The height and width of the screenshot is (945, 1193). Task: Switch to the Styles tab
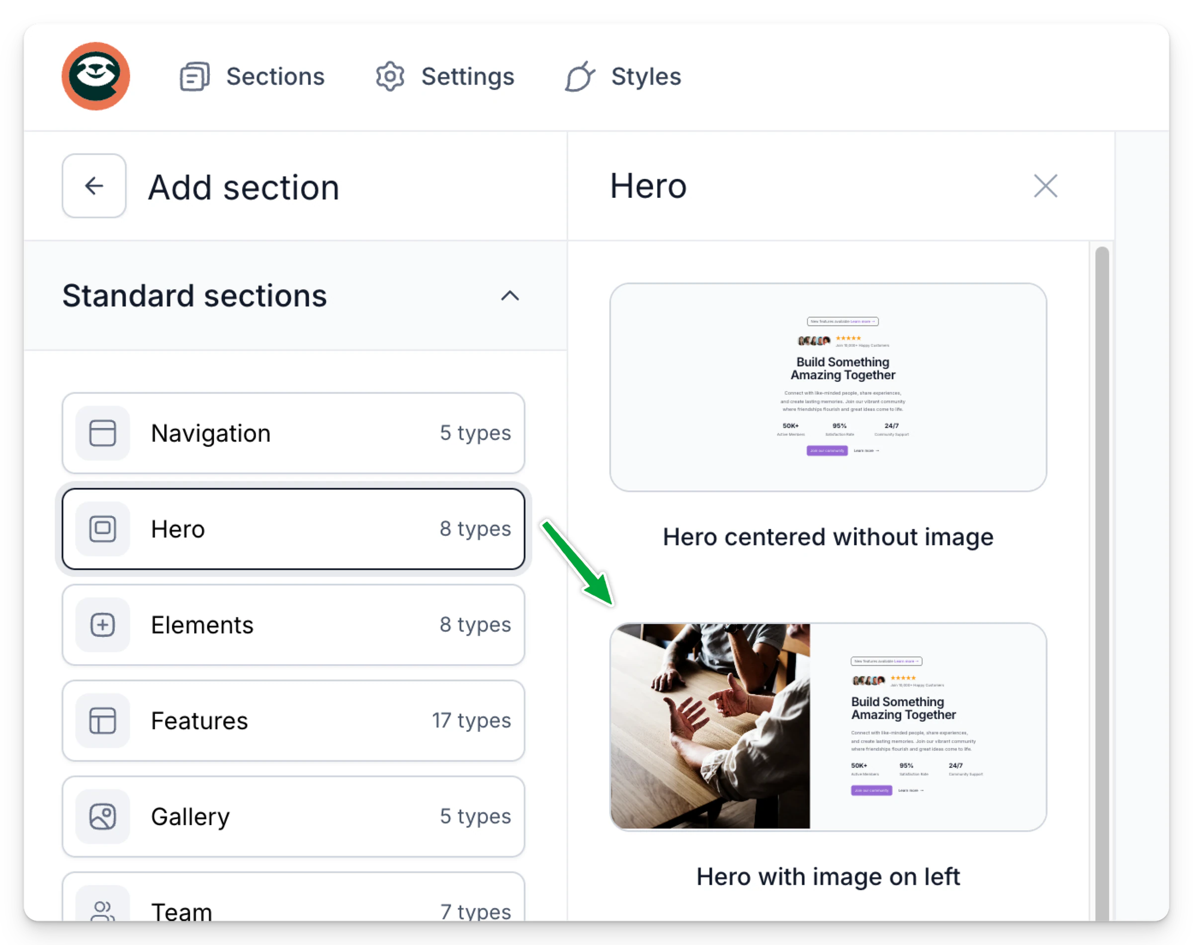pyautogui.click(x=623, y=77)
